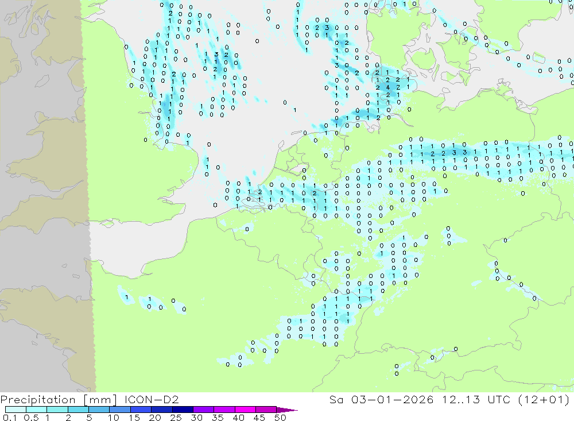Click the '35' legend scale label

[218, 418]
